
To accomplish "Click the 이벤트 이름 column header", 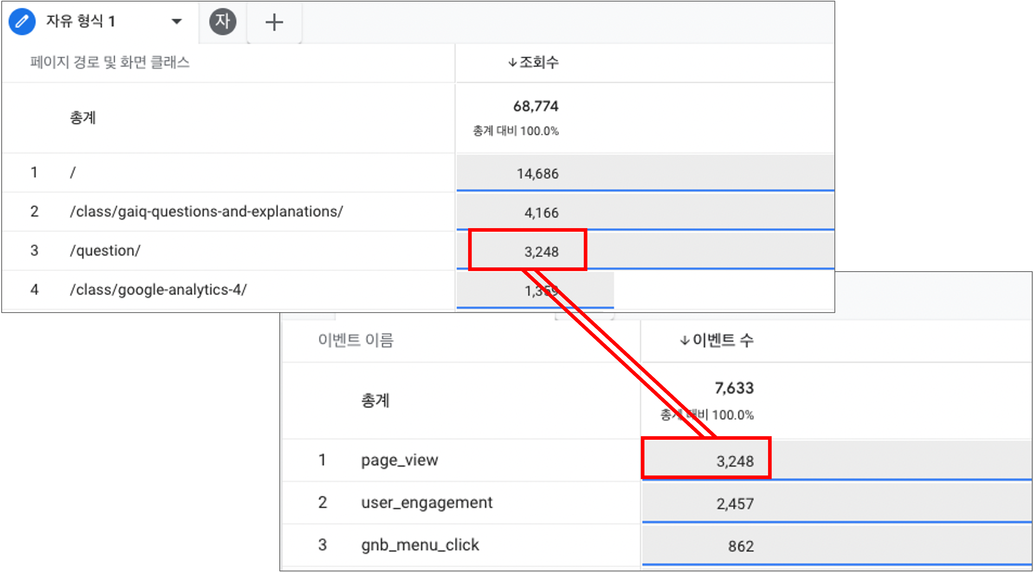I will [356, 340].
